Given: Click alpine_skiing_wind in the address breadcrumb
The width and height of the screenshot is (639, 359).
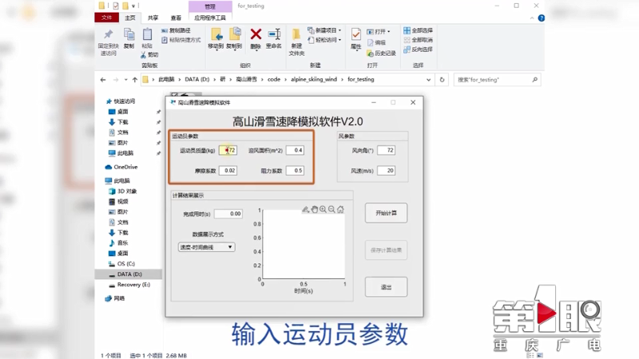Looking at the screenshot, I should tap(314, 79).
